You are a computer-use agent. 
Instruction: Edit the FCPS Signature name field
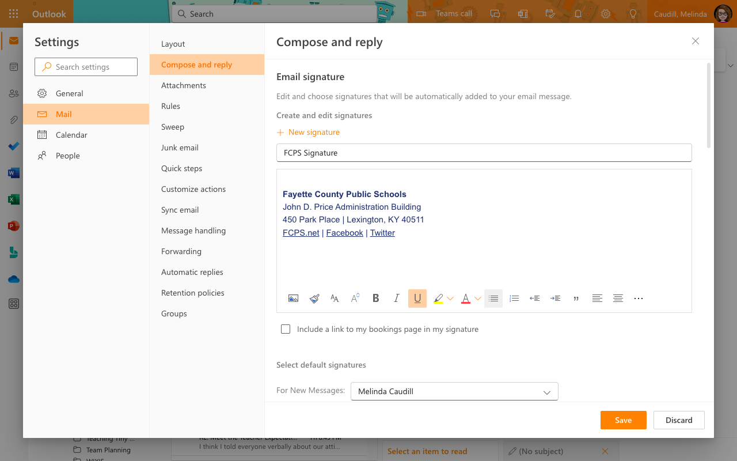point(484,153)
